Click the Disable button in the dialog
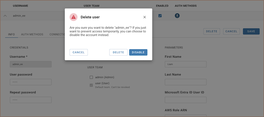264x117 pixels. (138, 52)
